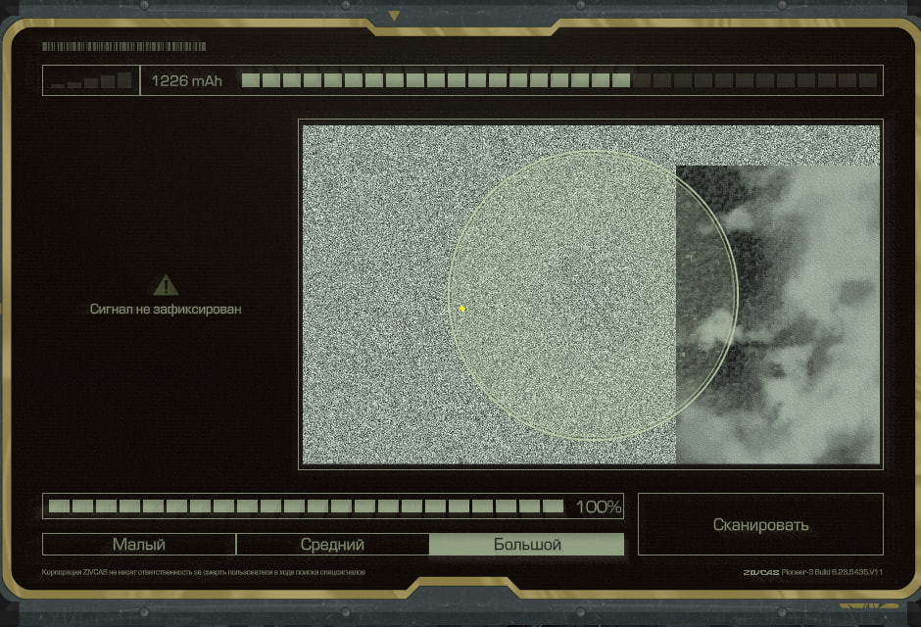
Task: Click the Pioneer-3 Build version text
Action: tap(834, 572)
